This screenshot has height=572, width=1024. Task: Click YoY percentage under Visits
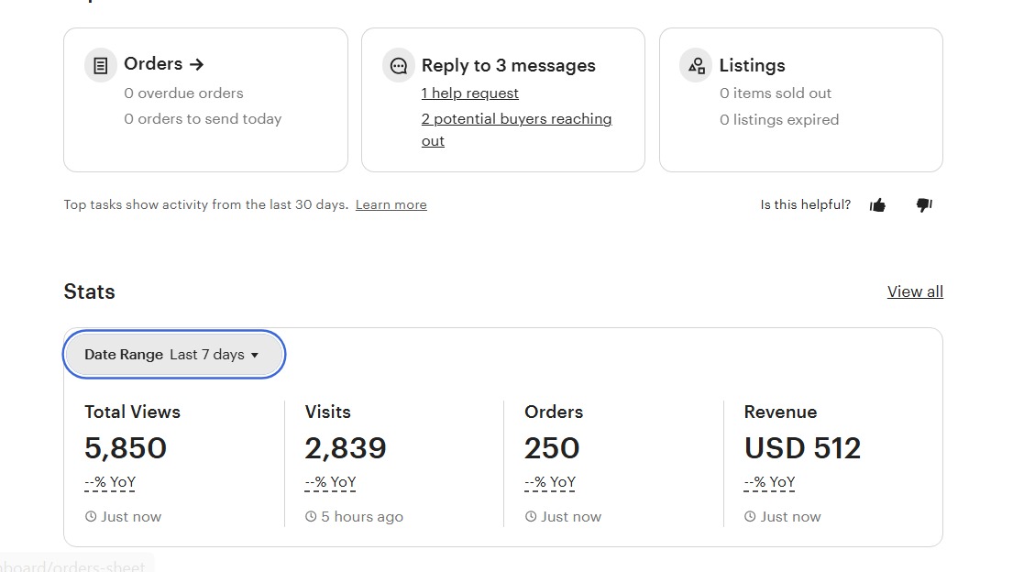click(330, 482)
